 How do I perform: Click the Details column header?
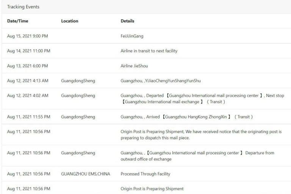pos(127,21)
